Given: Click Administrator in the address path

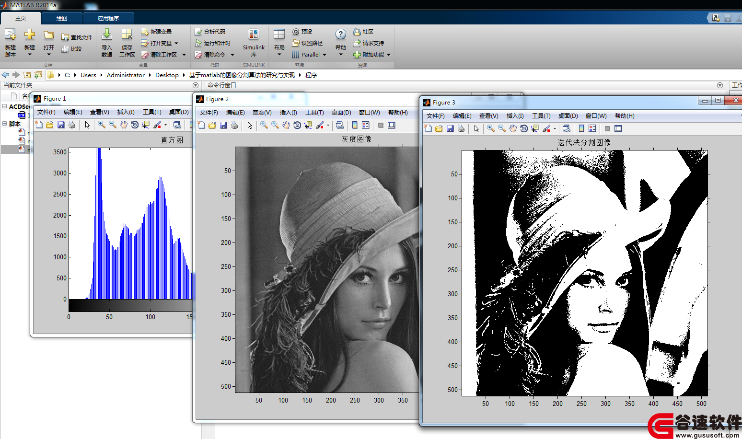Looking at the screenshot, I should 126,75.
